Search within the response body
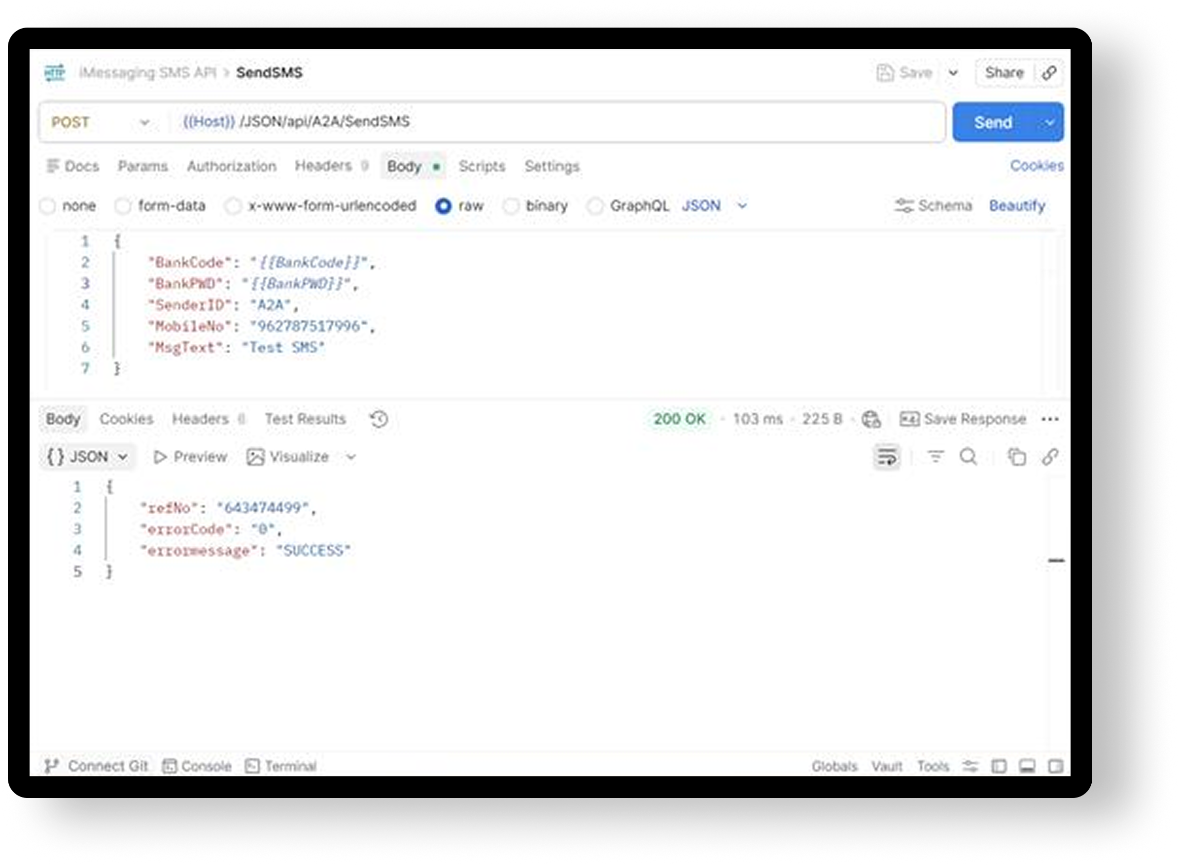This screenshot has width=1179, height=865. click(x=968, y=457)
